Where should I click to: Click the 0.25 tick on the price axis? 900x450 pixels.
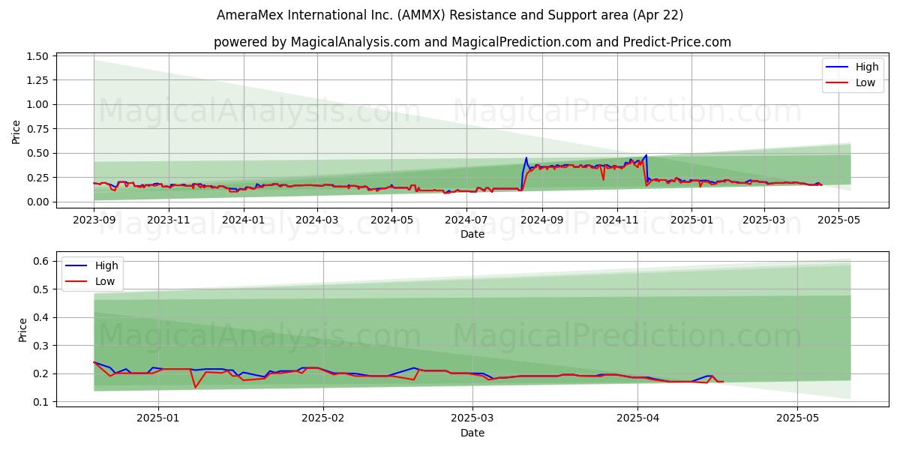pos(37,178)
